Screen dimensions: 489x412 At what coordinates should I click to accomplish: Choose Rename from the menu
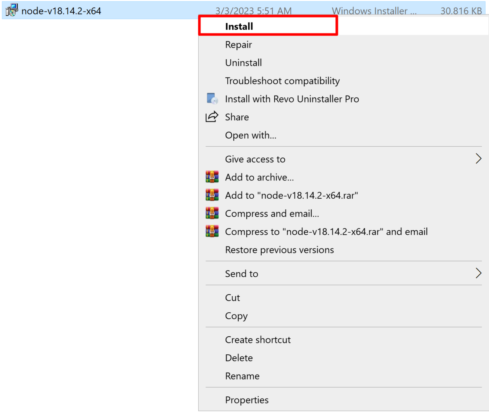tap(242, 376)
